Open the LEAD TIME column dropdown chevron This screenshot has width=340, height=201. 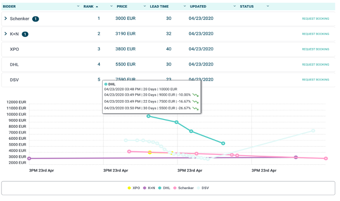tap(185, 6)
